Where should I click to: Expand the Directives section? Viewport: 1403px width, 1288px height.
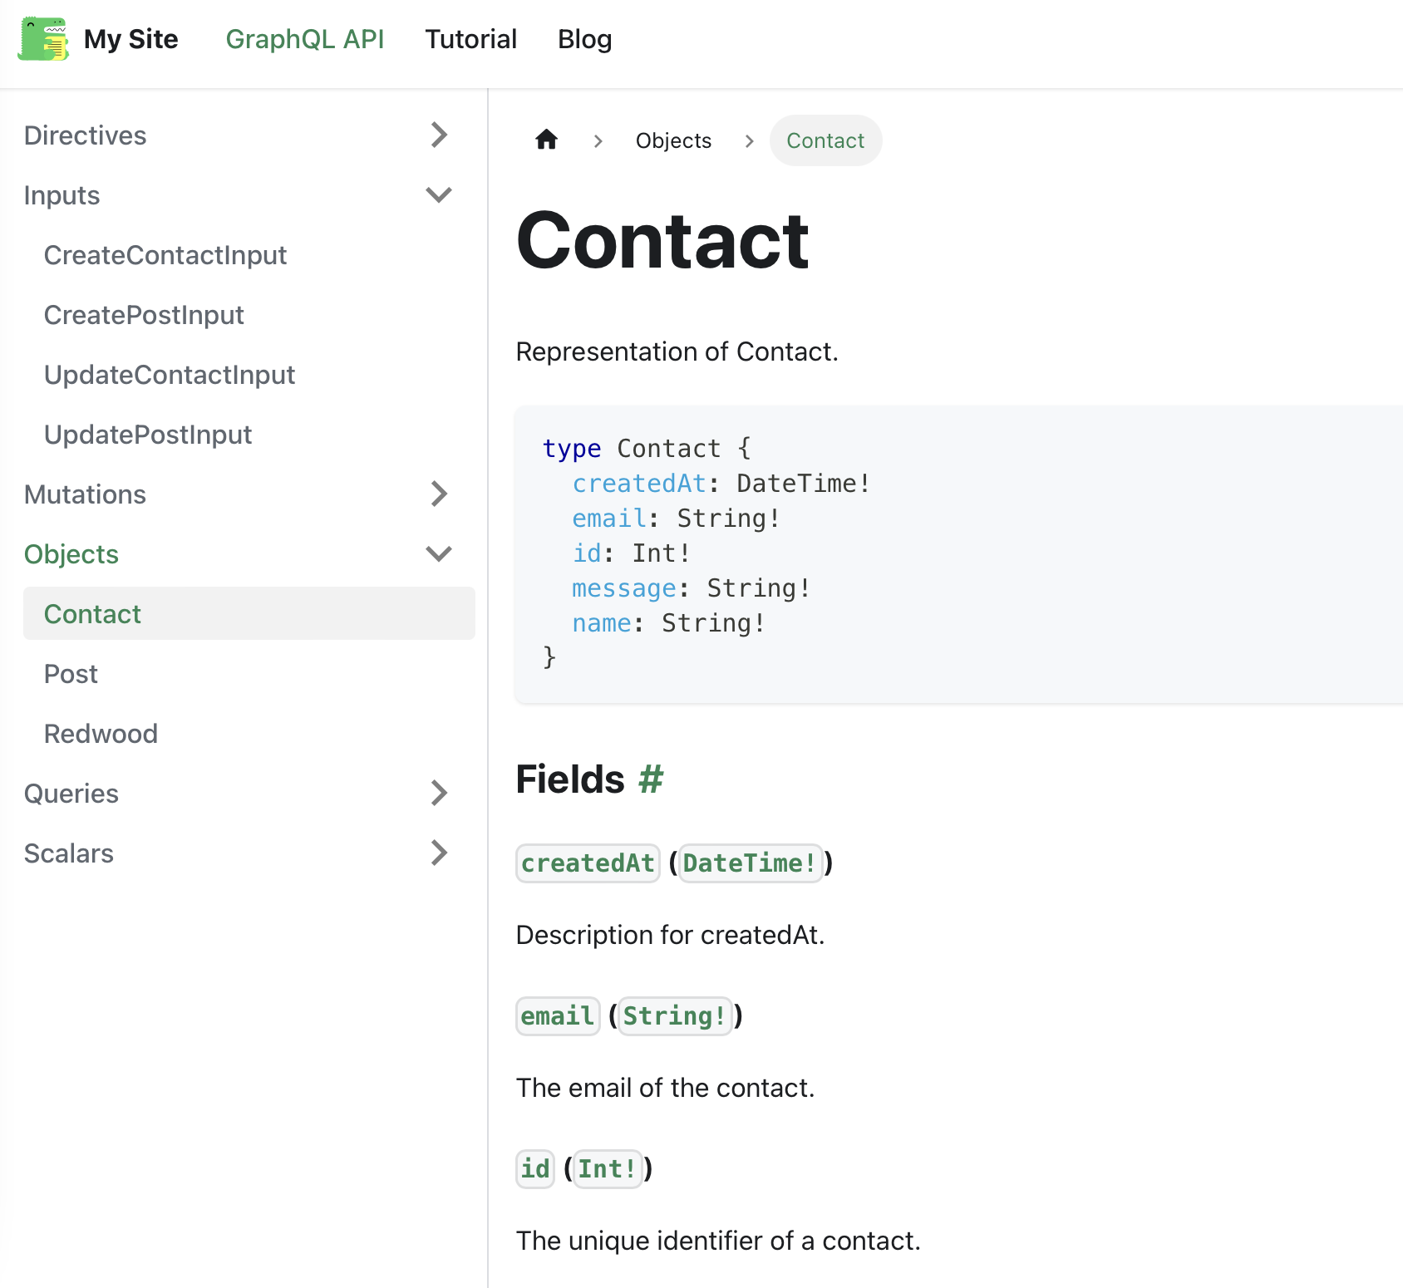point(438,135)
